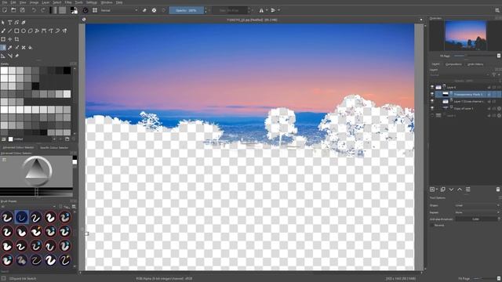
Task: Open the add-layer type dropdown arrow
Action: pos(437,190)
